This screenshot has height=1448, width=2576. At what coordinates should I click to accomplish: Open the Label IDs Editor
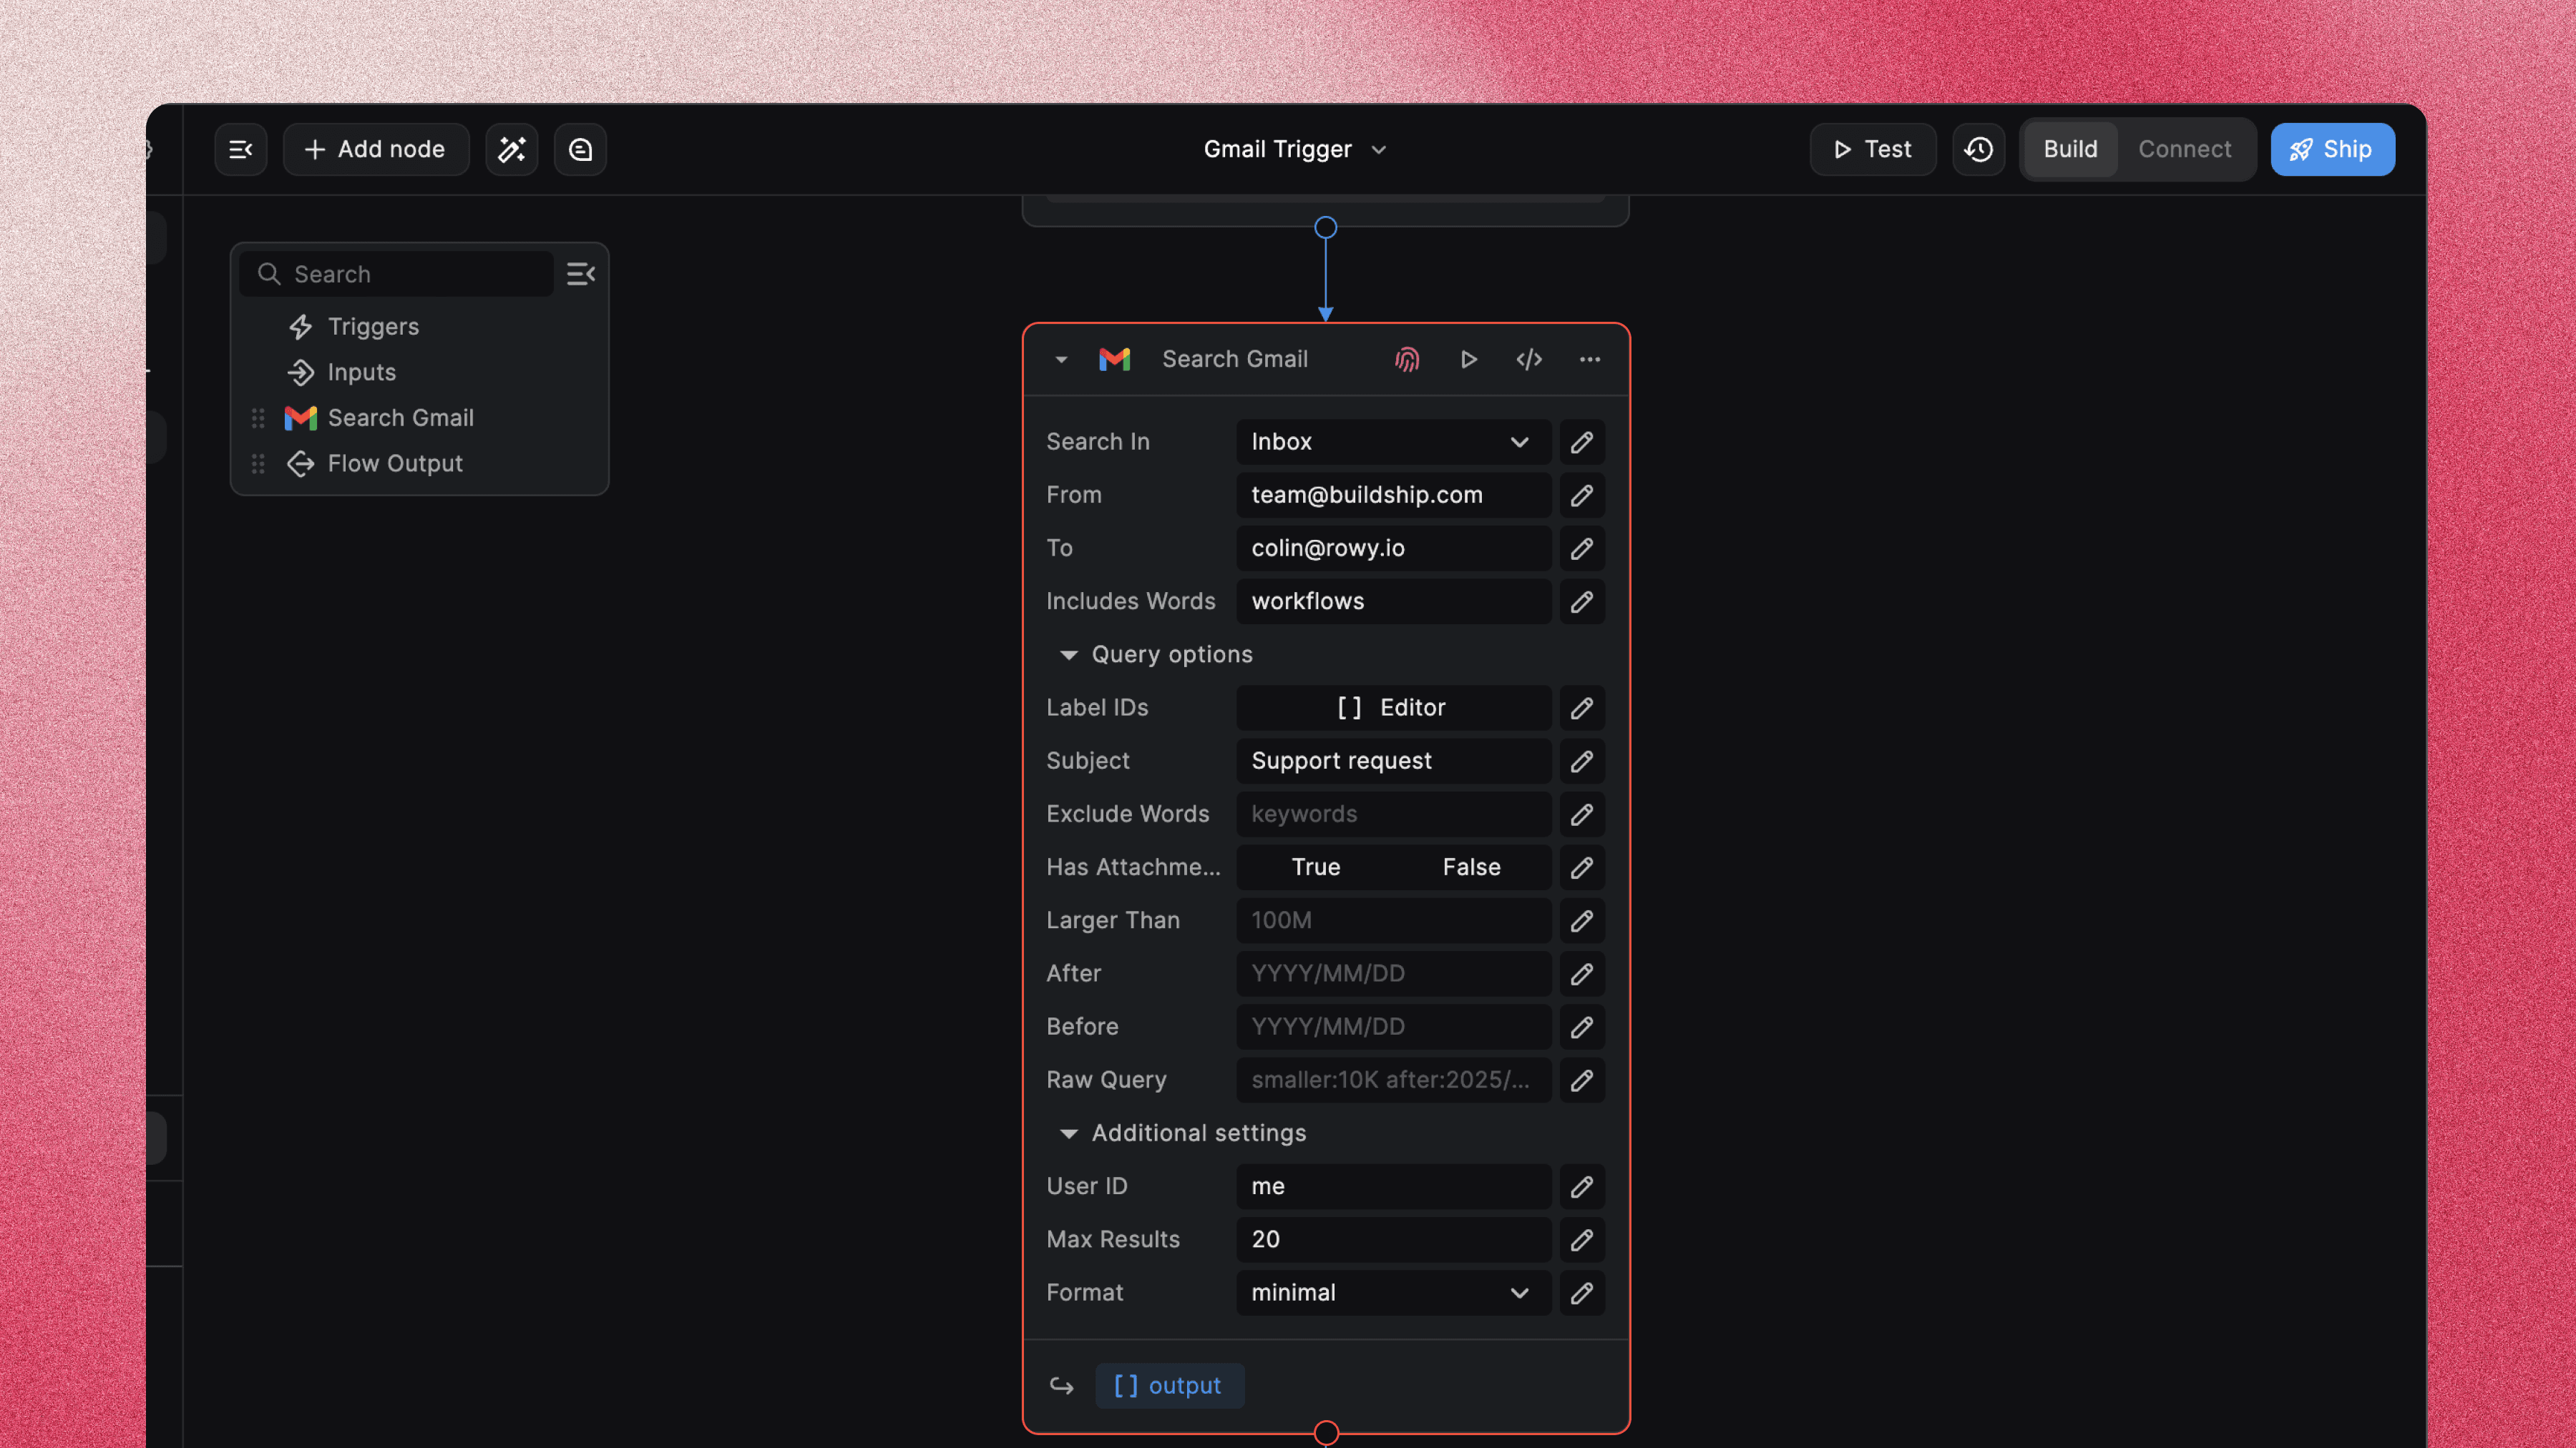tap(1393, 707)
